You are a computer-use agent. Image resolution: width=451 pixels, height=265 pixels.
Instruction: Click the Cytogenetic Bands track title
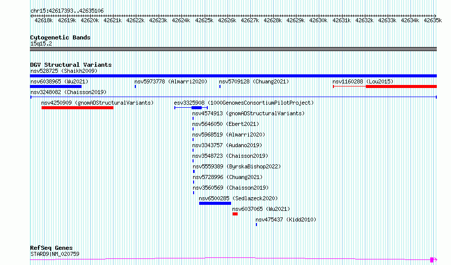pyautogui.click(x=60, y=37)
